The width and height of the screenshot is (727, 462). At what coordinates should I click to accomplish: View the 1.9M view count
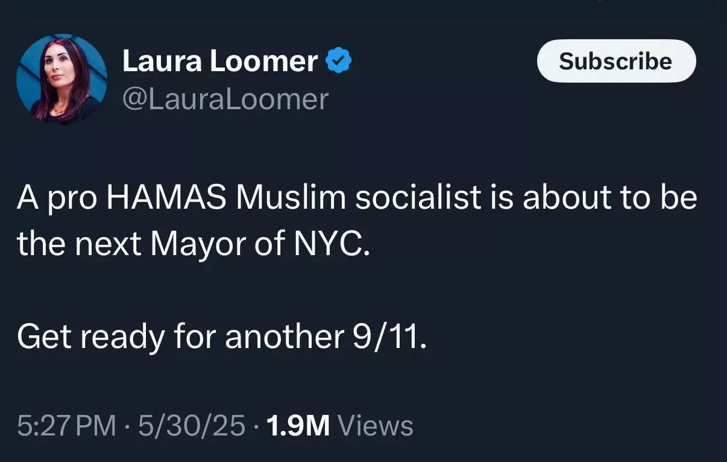coord(298,426)
